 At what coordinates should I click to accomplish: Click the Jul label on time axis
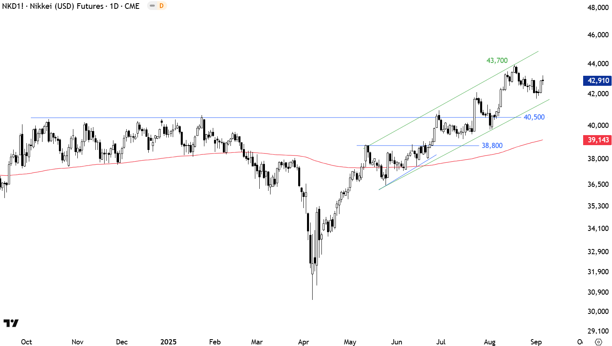441,342
